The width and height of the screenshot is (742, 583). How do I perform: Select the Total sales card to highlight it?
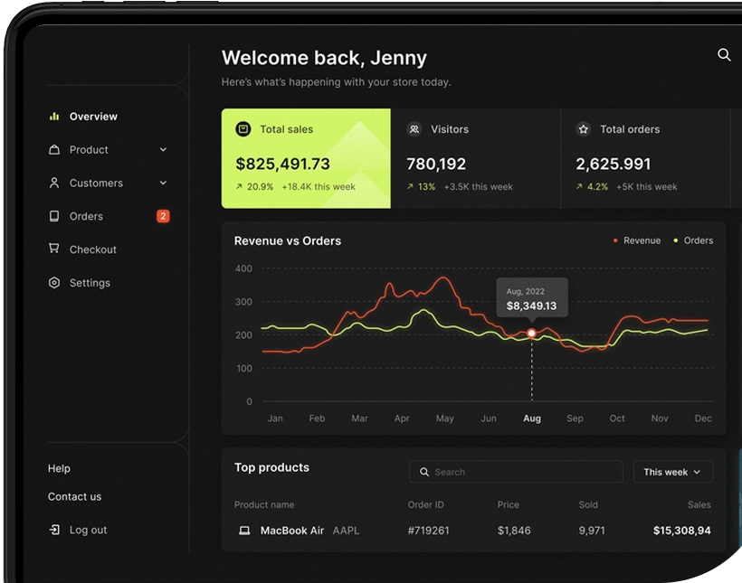[305, 160]
